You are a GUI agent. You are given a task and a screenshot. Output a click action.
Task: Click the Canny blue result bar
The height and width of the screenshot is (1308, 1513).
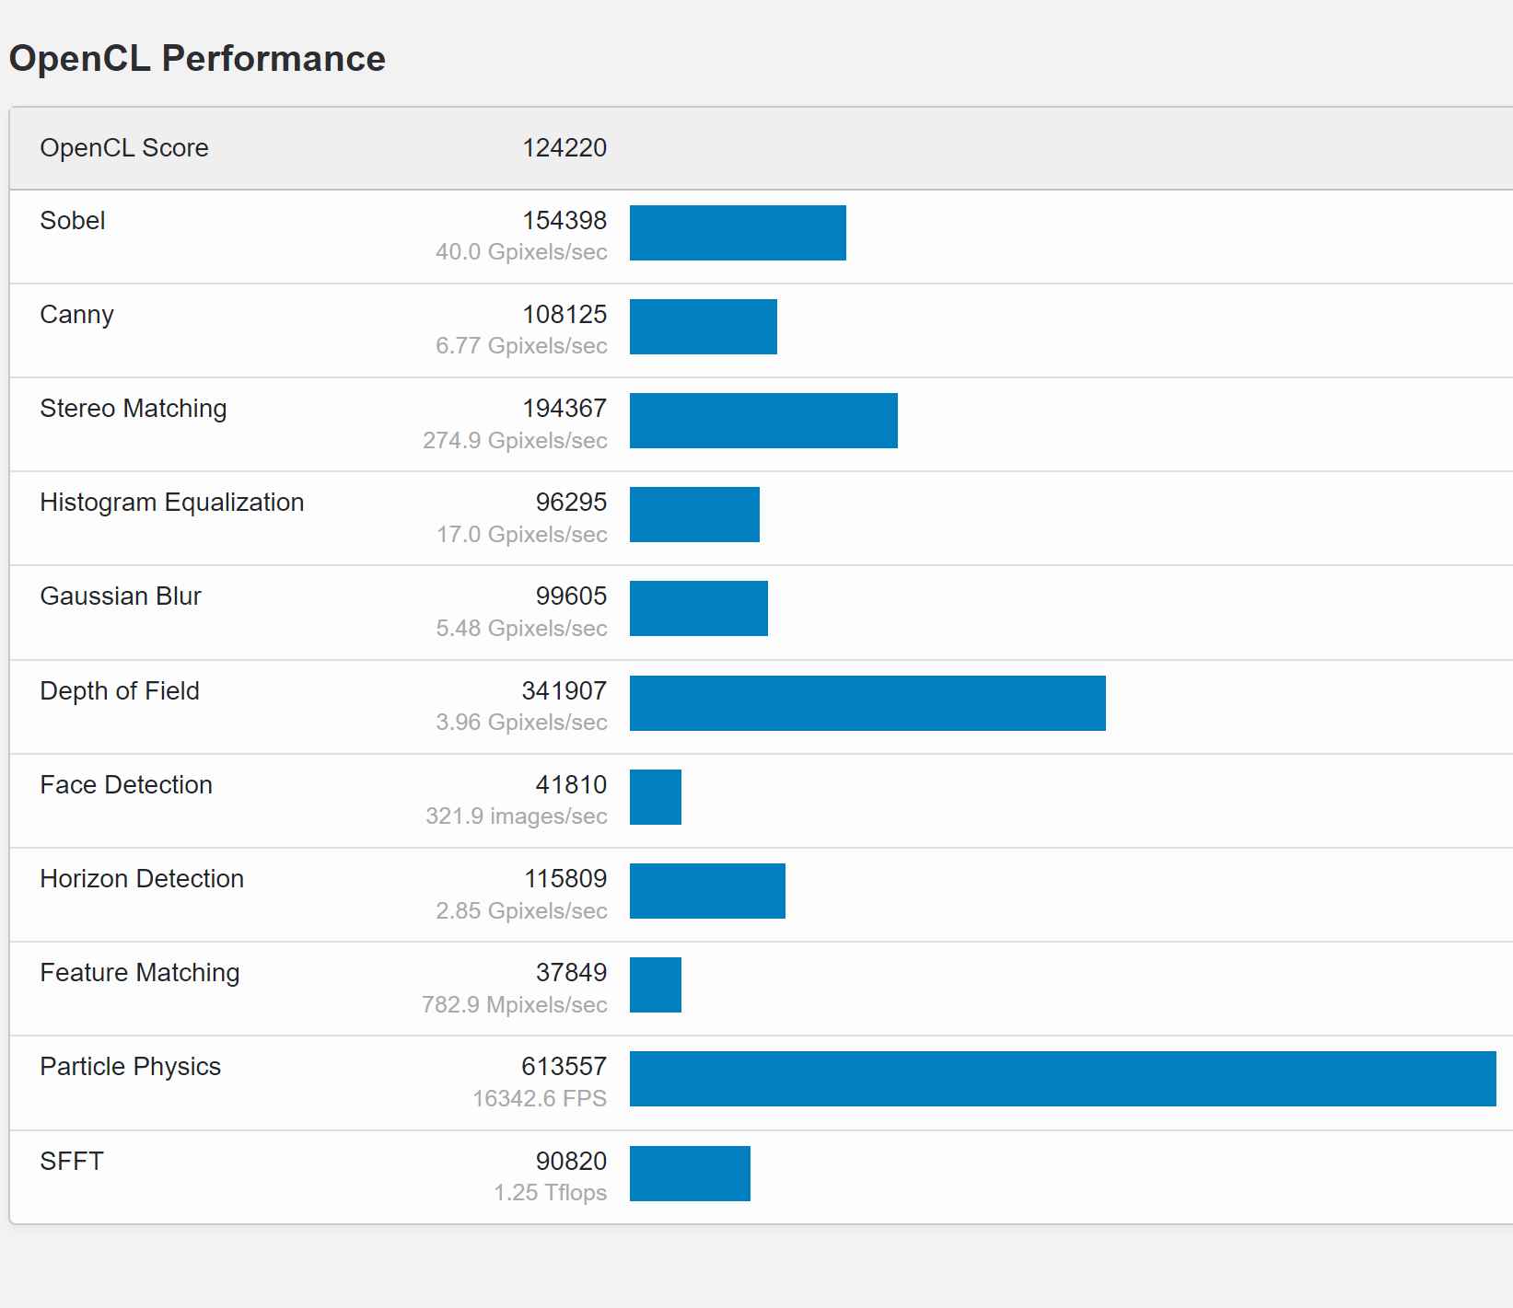pyautogui.click(x=703, y=327)
